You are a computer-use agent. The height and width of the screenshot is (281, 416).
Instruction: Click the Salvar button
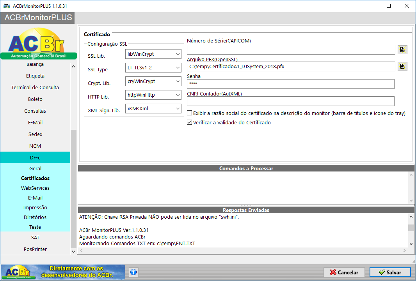pos(390,272)
